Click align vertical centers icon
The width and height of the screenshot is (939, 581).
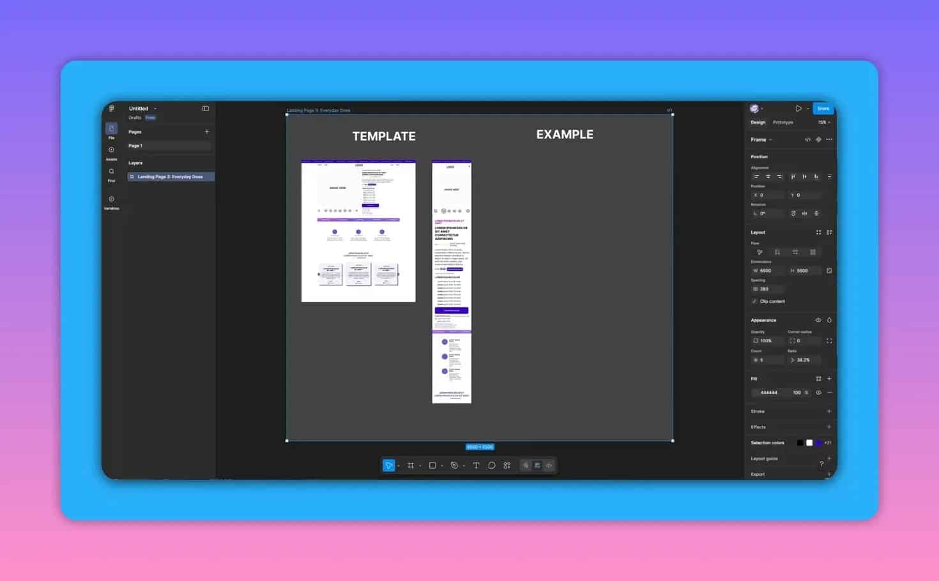click(805, 177)
